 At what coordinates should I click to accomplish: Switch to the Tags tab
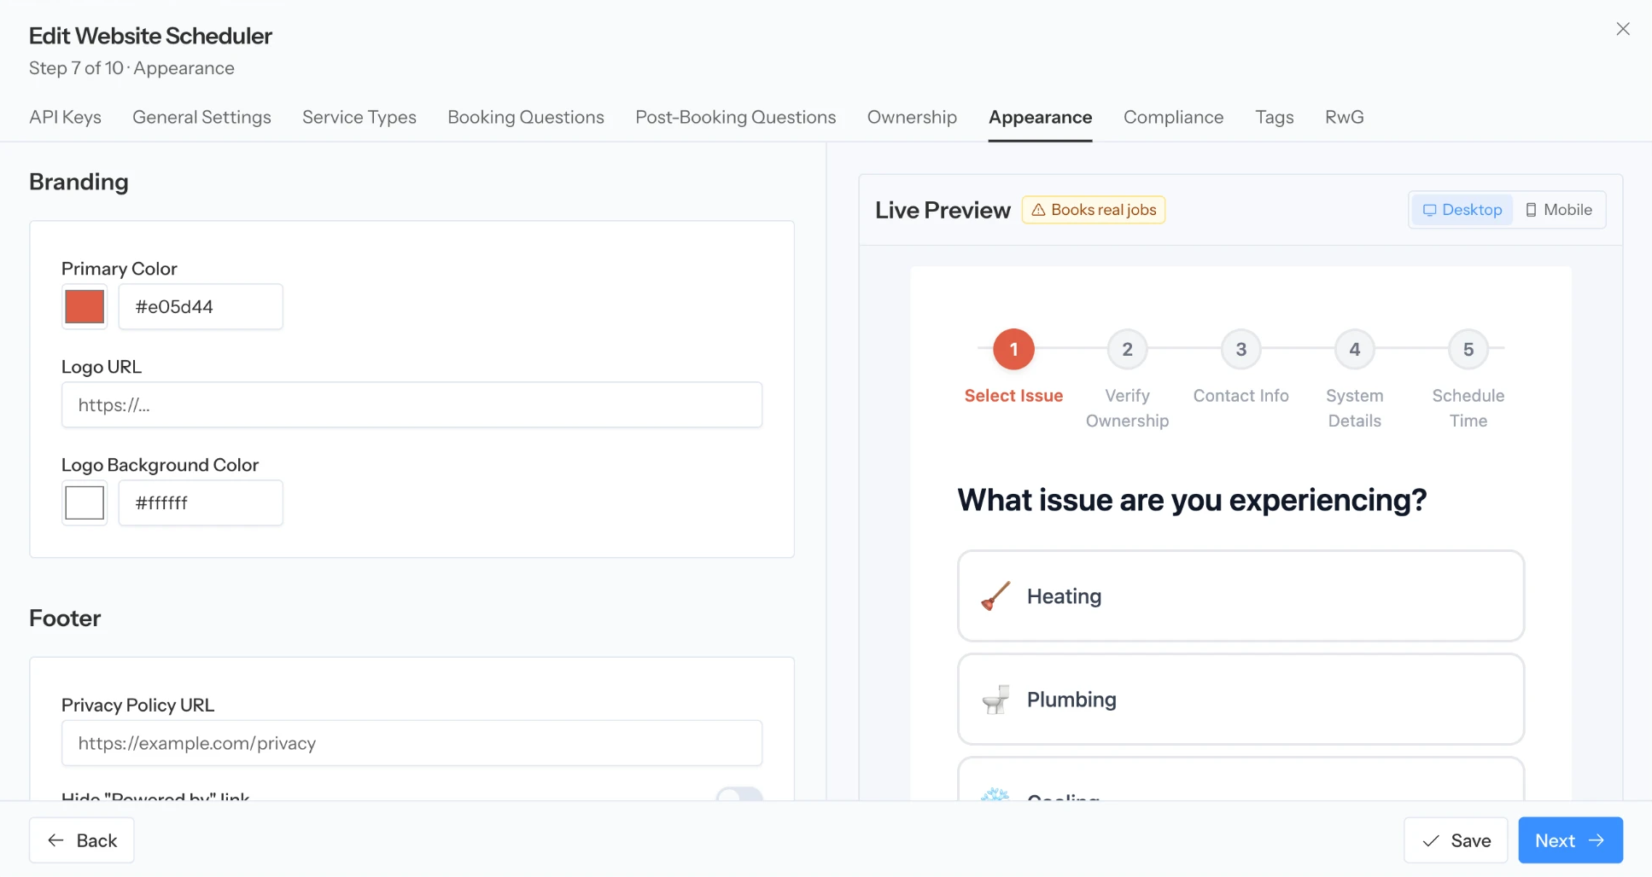coord(1274,117)
